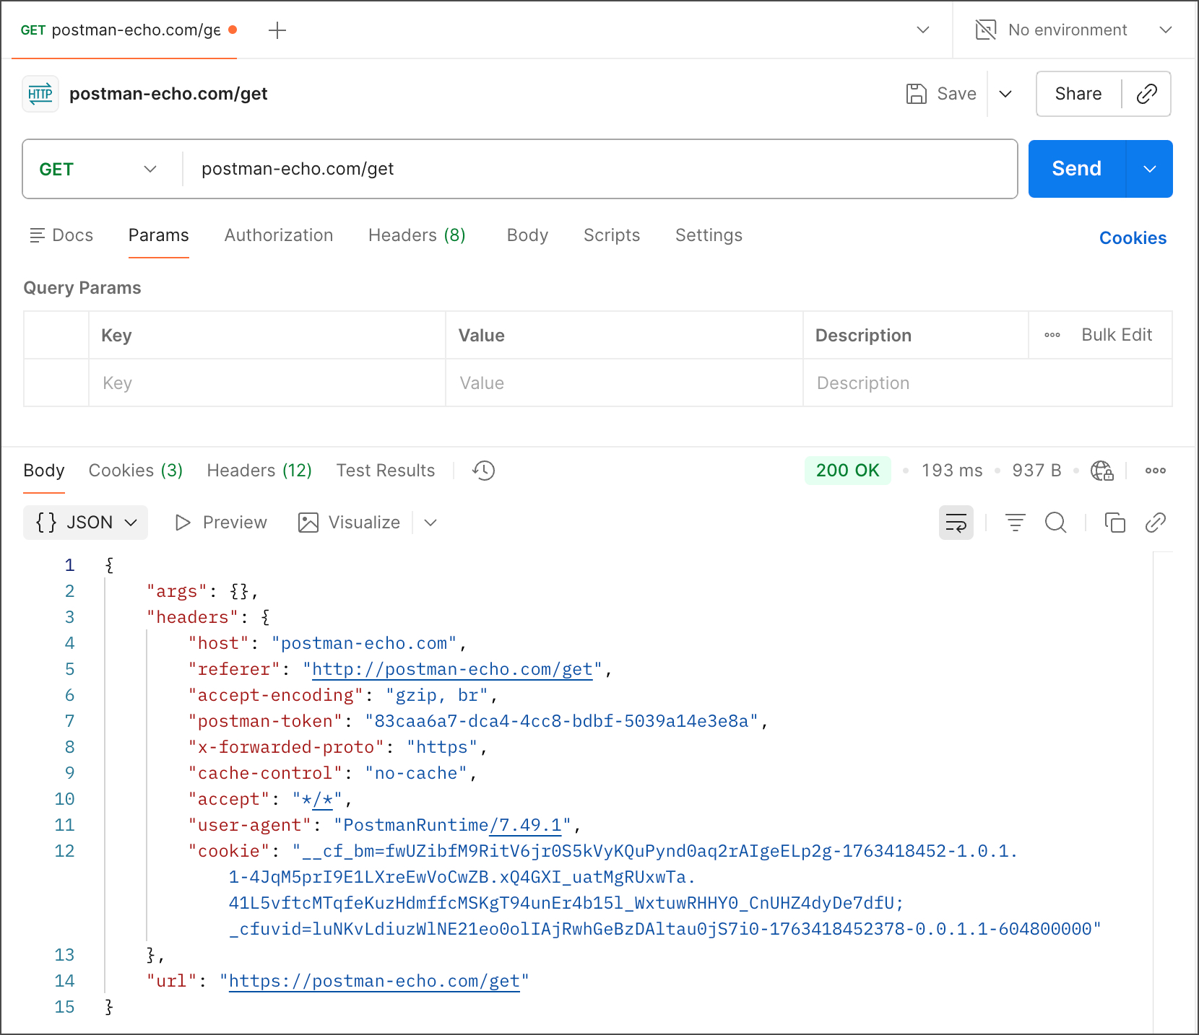This screenshot has width=1199, height=1035.
Task: Open the No environment selector
Action: (1073, 30)
